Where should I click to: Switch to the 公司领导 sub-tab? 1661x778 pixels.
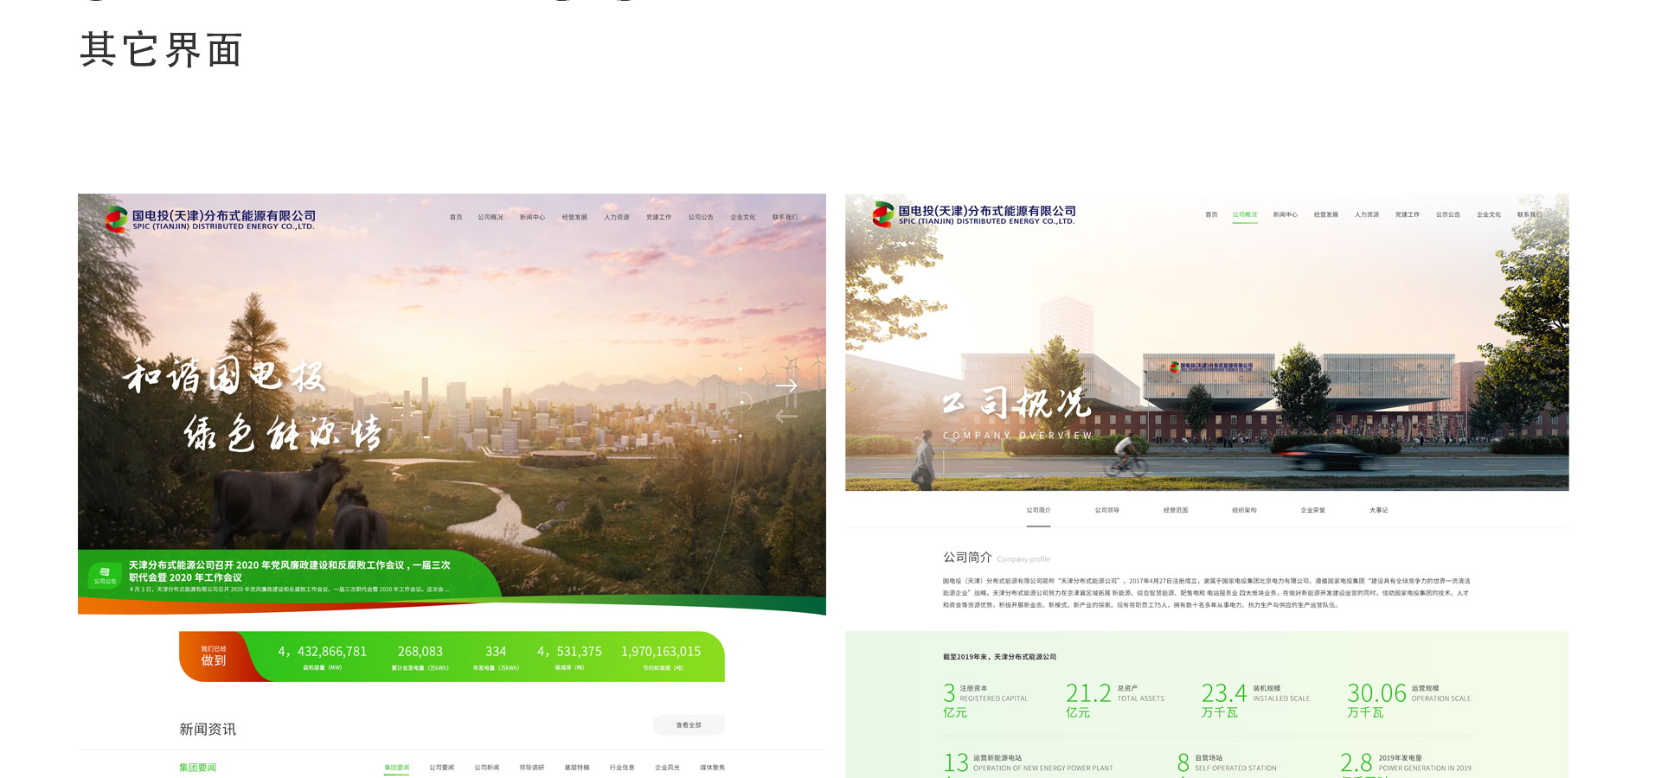click(1106, 510)
